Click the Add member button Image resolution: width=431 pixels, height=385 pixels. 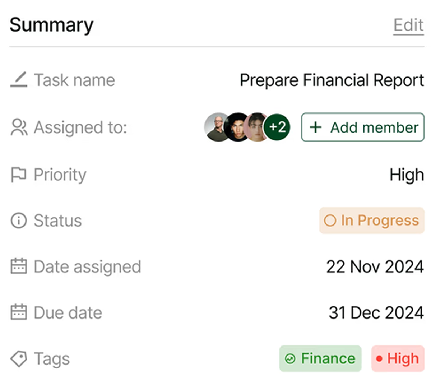pos(363,127)
